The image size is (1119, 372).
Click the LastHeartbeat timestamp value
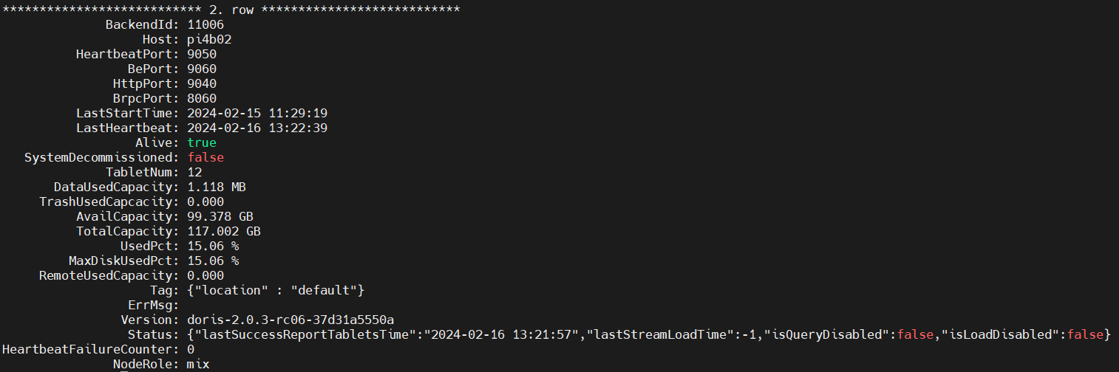tap(257, 128)
